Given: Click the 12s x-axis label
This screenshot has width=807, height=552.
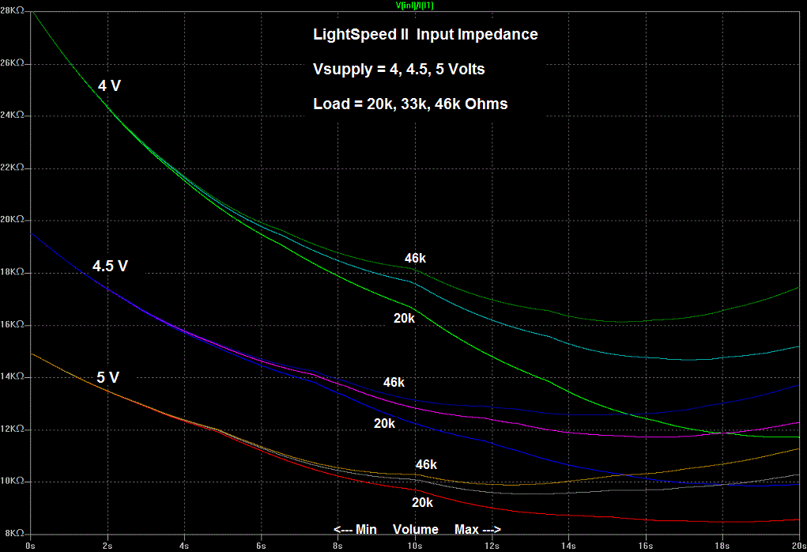Looking at the screenshot, I should pyautogui.click(x=492, y=546).
